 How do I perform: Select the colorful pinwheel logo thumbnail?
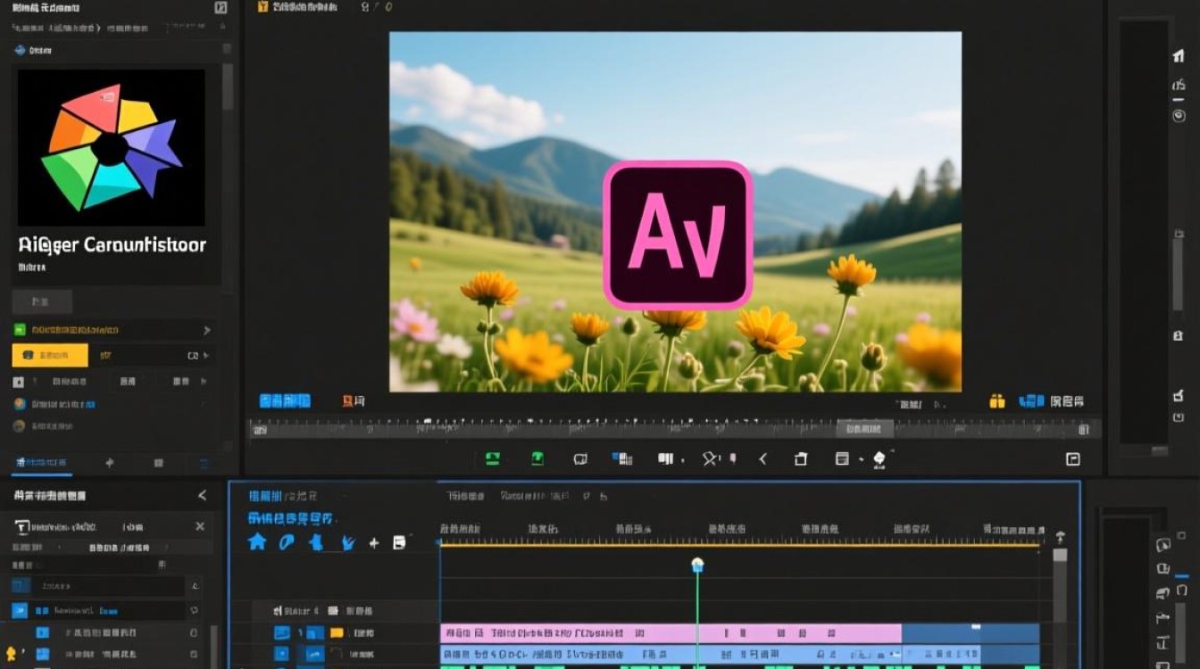tap(112, 147)
